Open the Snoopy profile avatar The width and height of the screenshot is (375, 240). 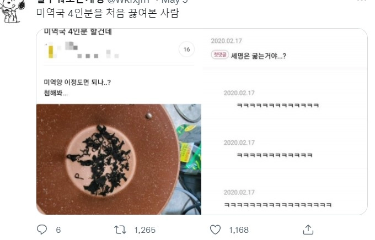point(13,11)
